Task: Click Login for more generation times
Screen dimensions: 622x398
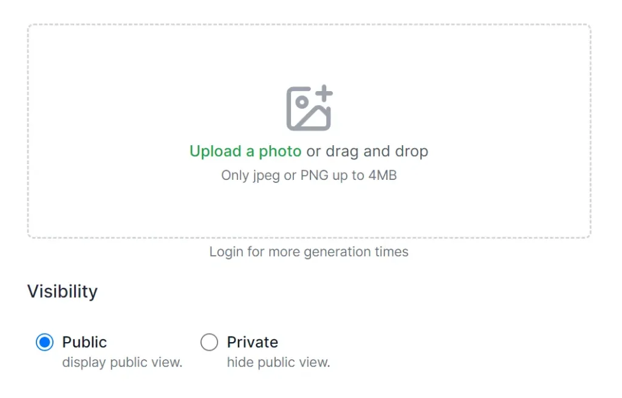Action: pos(308,251)
